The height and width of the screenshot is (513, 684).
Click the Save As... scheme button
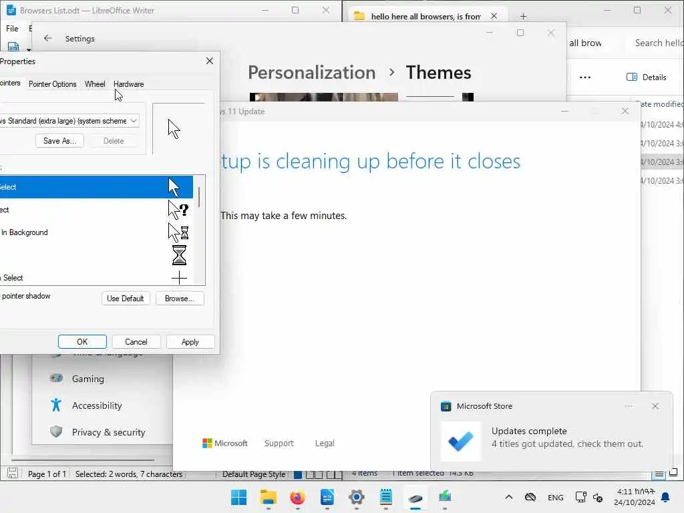[59, 140]
